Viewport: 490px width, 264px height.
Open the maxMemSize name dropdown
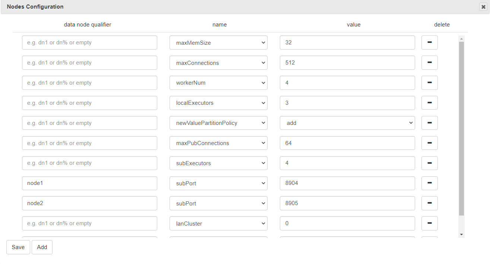[x=218, y=43]
